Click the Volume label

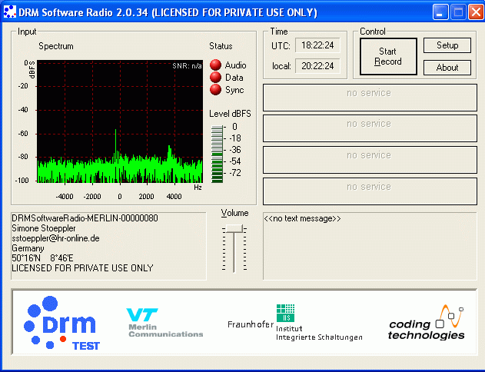(x=234, y=213)
